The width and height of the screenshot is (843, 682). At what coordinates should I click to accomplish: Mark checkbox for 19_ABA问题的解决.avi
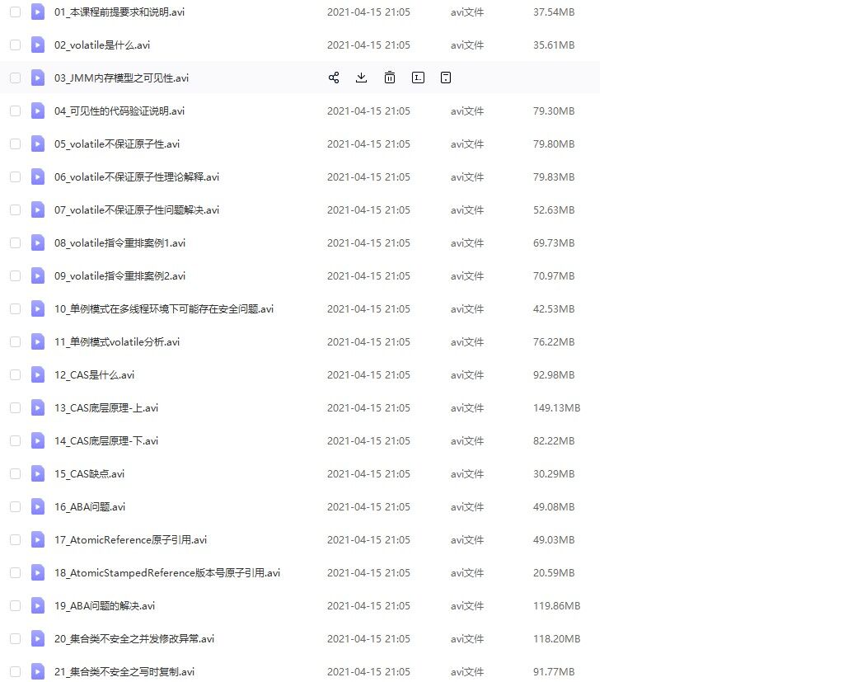coord(15,605)
